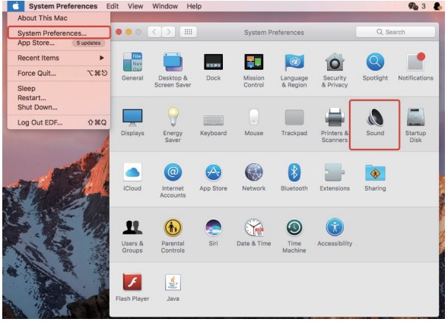Open the Network preferences icon
Image resolution: width=448 pixels, height=322 pixels.
254,177
